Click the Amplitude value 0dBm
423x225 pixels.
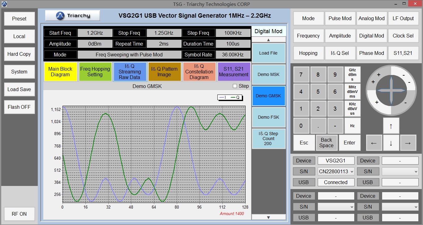95,44
